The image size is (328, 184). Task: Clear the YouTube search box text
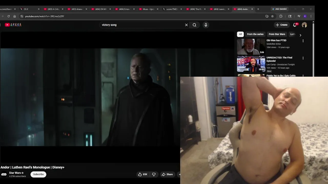[186, 25]
